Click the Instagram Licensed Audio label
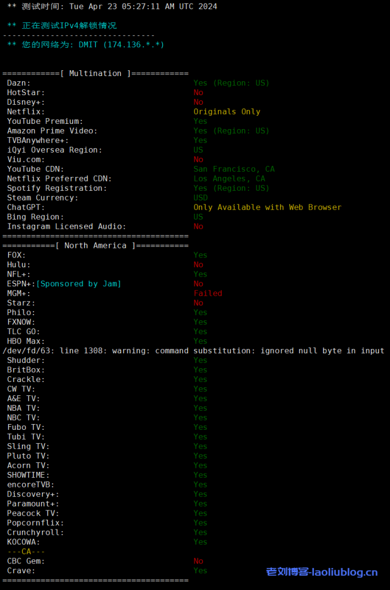This screenshot has height=590, width=390. tap(66, 226)
